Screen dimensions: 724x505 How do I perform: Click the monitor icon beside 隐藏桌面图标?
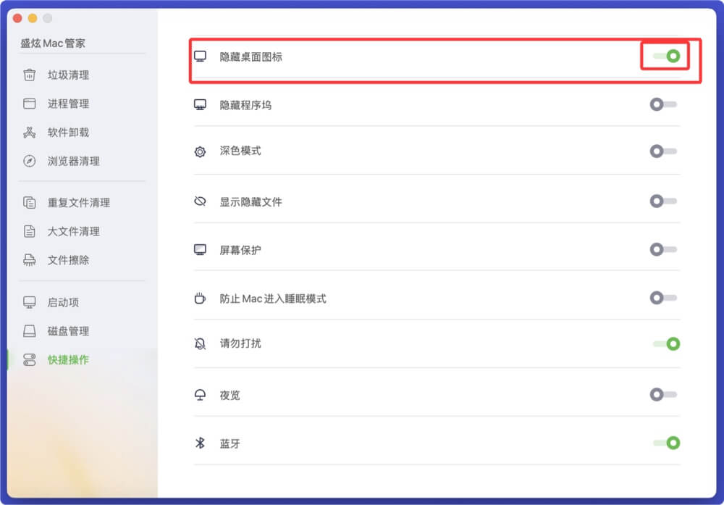200,54
